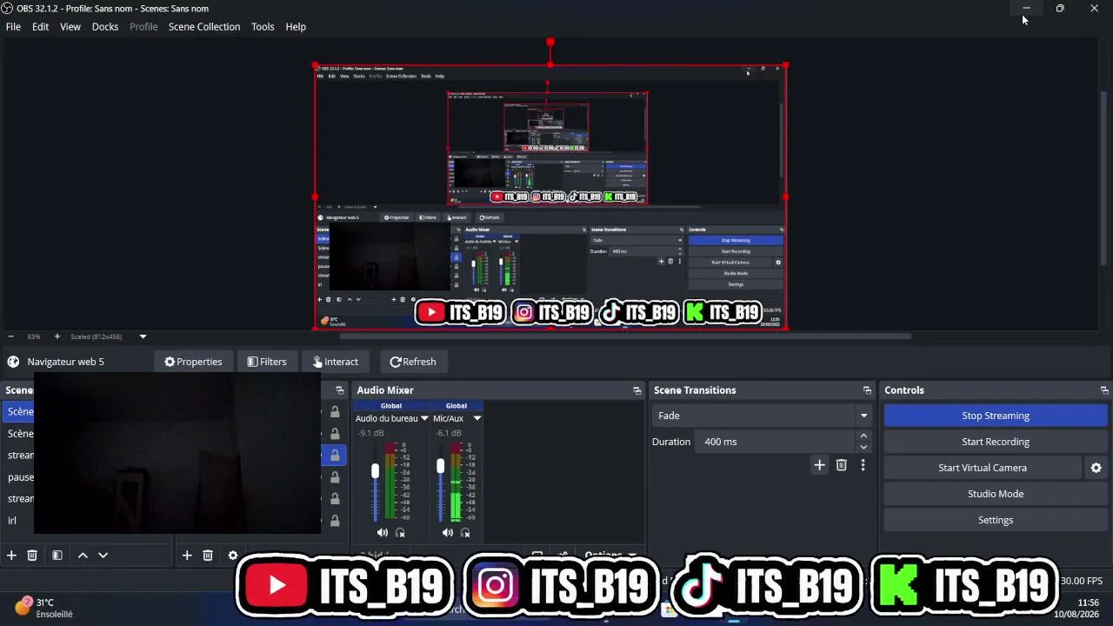This screenshot has height=626, width=1113.
Task: Toggle lock on the fifth source row
Action: tap(335, 499)
